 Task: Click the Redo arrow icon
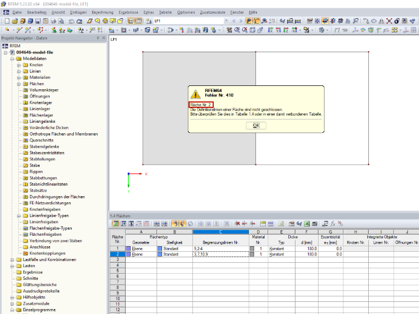click(79, 21)
